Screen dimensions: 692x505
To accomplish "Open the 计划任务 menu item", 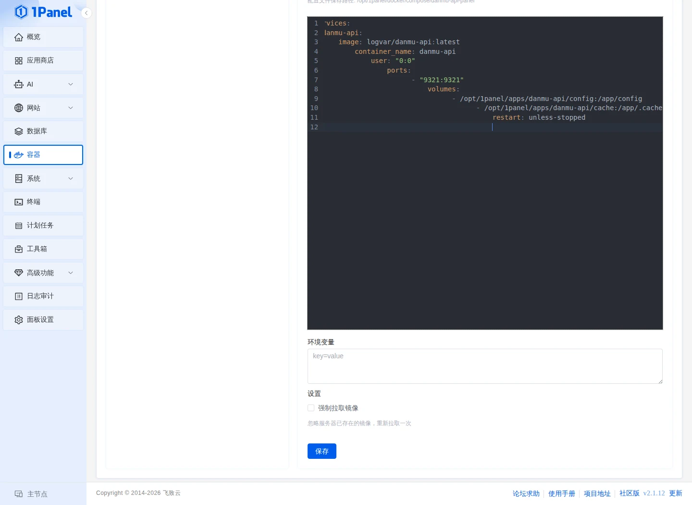I will click(x=43, y=226).
